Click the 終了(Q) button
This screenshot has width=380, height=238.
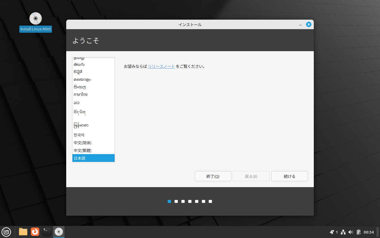pos(213,176)
